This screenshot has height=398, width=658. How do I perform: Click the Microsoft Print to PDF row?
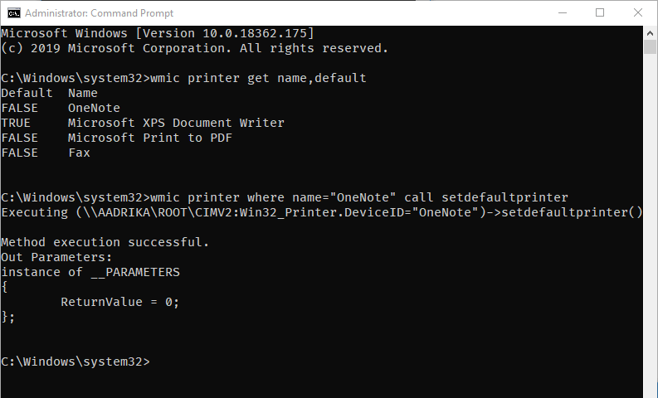pyautogui.click(x=149, y=138)
